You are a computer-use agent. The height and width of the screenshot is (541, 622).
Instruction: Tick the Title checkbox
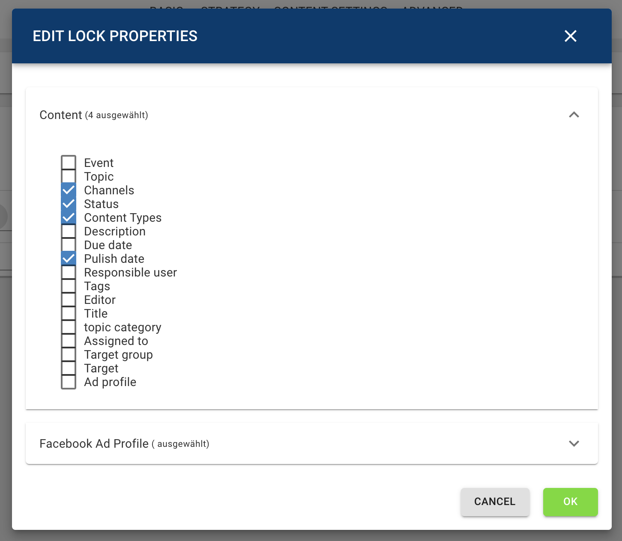(69, 313)
